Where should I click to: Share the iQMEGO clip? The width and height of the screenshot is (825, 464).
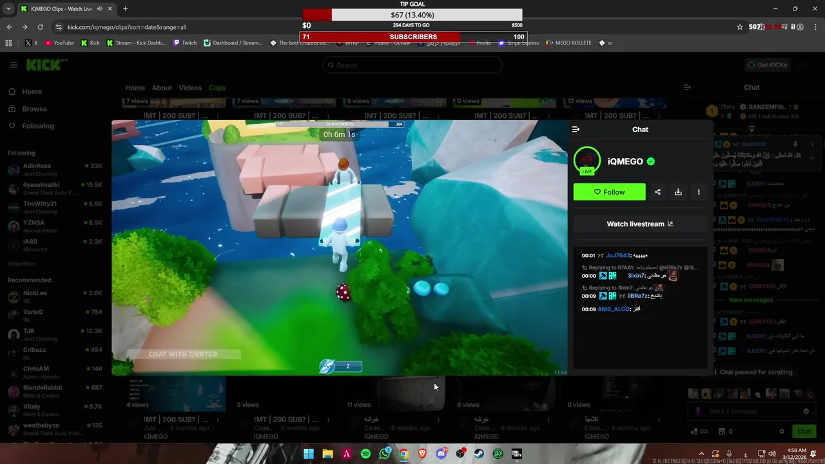pyautogui.click(x=657, y=192)
